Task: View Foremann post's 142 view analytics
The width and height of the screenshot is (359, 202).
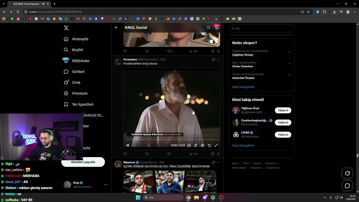Action: tap(193, 154)
